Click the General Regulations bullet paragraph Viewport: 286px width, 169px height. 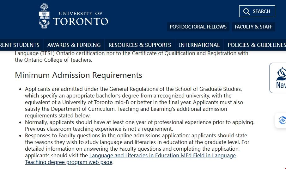(x=133, y=102)
